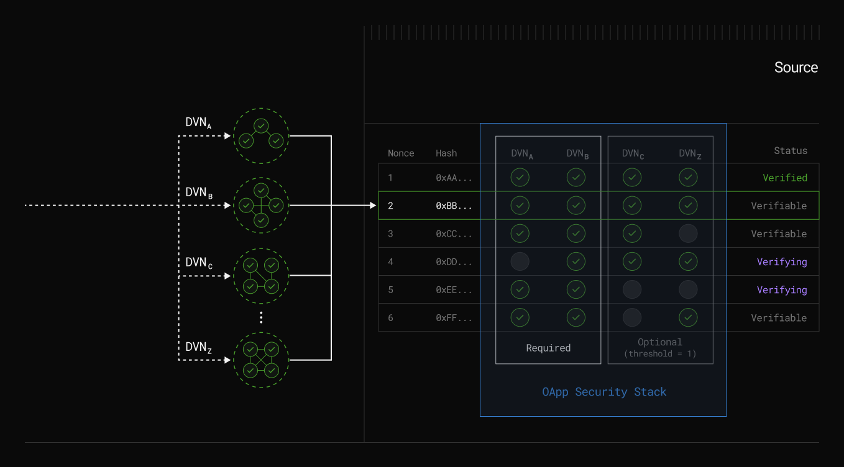Click the Optional threshold indicator
The width and height of the screenshot is (844, 467).
click(659, 348)
